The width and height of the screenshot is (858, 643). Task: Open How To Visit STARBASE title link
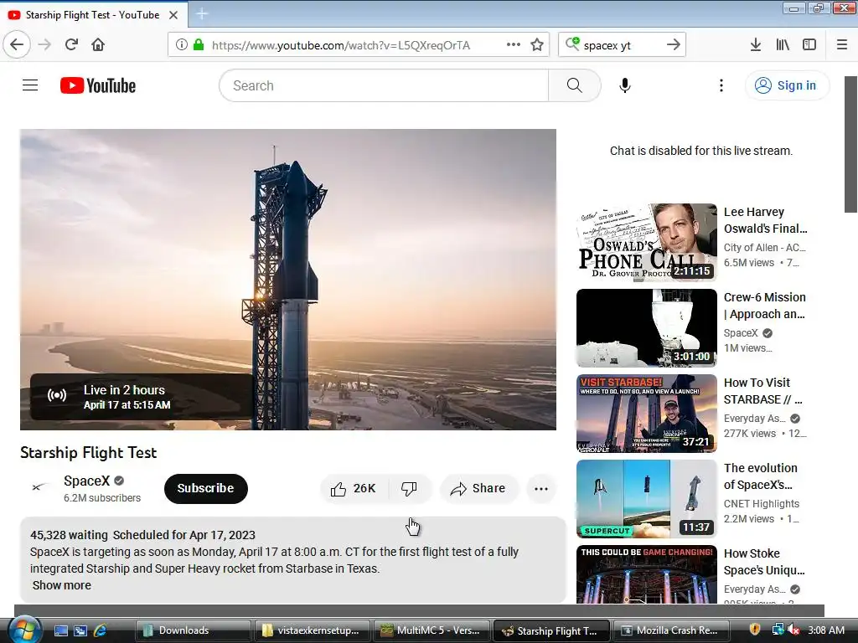tap(763, 391)
